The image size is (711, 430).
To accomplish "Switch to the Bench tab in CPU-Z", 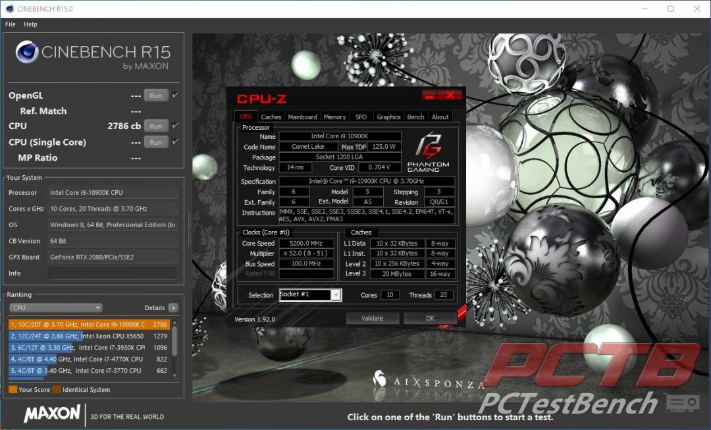I will click(x=415, y=117).
